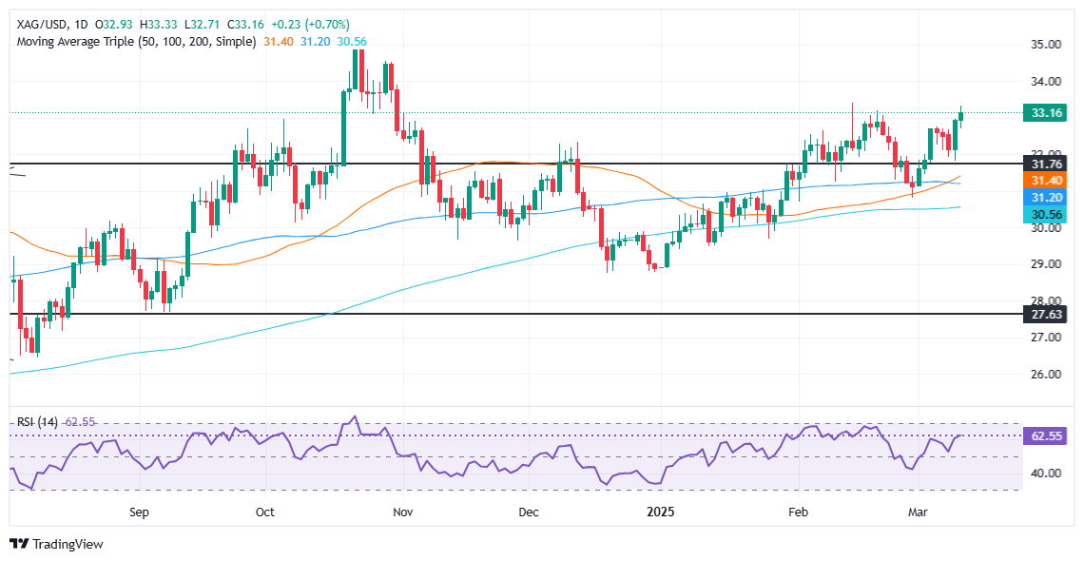Viewport: 1084px width, 561px height.
Task: Click the RSI 62.55 axis value tag
Action: tap(1048, 436)
